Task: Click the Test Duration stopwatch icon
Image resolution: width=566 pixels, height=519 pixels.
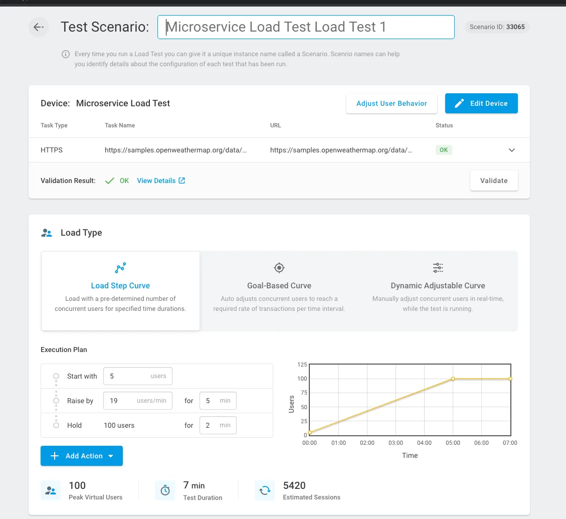Action: coord(165,490)
